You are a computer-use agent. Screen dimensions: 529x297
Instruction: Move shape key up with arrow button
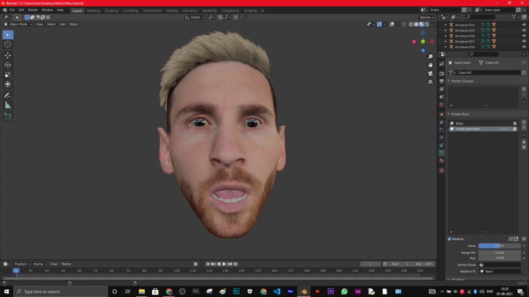click(x=524, y=142)
